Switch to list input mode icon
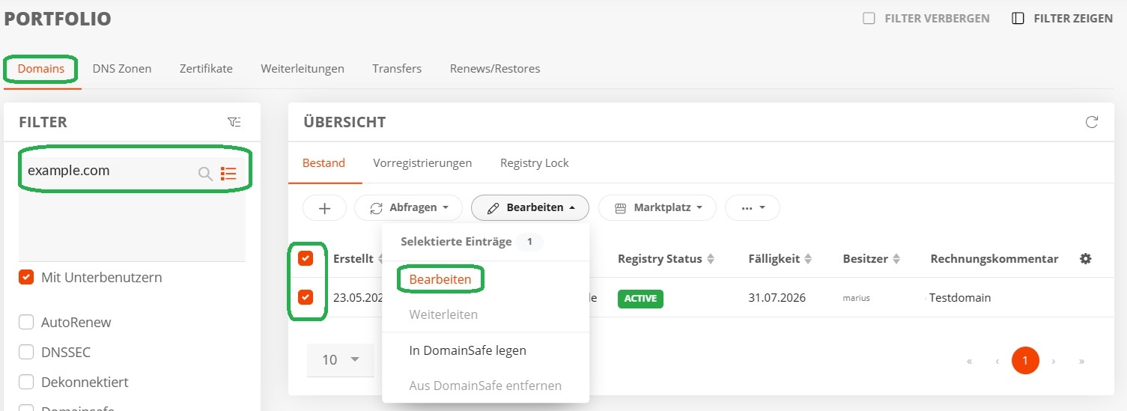 pos(228,174)
